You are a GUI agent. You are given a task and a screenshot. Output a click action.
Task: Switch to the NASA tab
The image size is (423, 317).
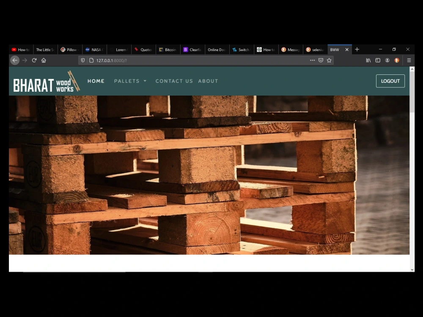tap(94, 49)
